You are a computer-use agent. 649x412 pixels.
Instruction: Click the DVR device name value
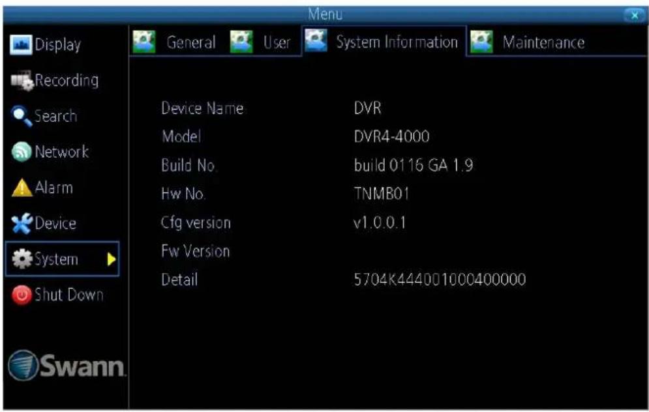pyautogui.click(x=367, y=108)
